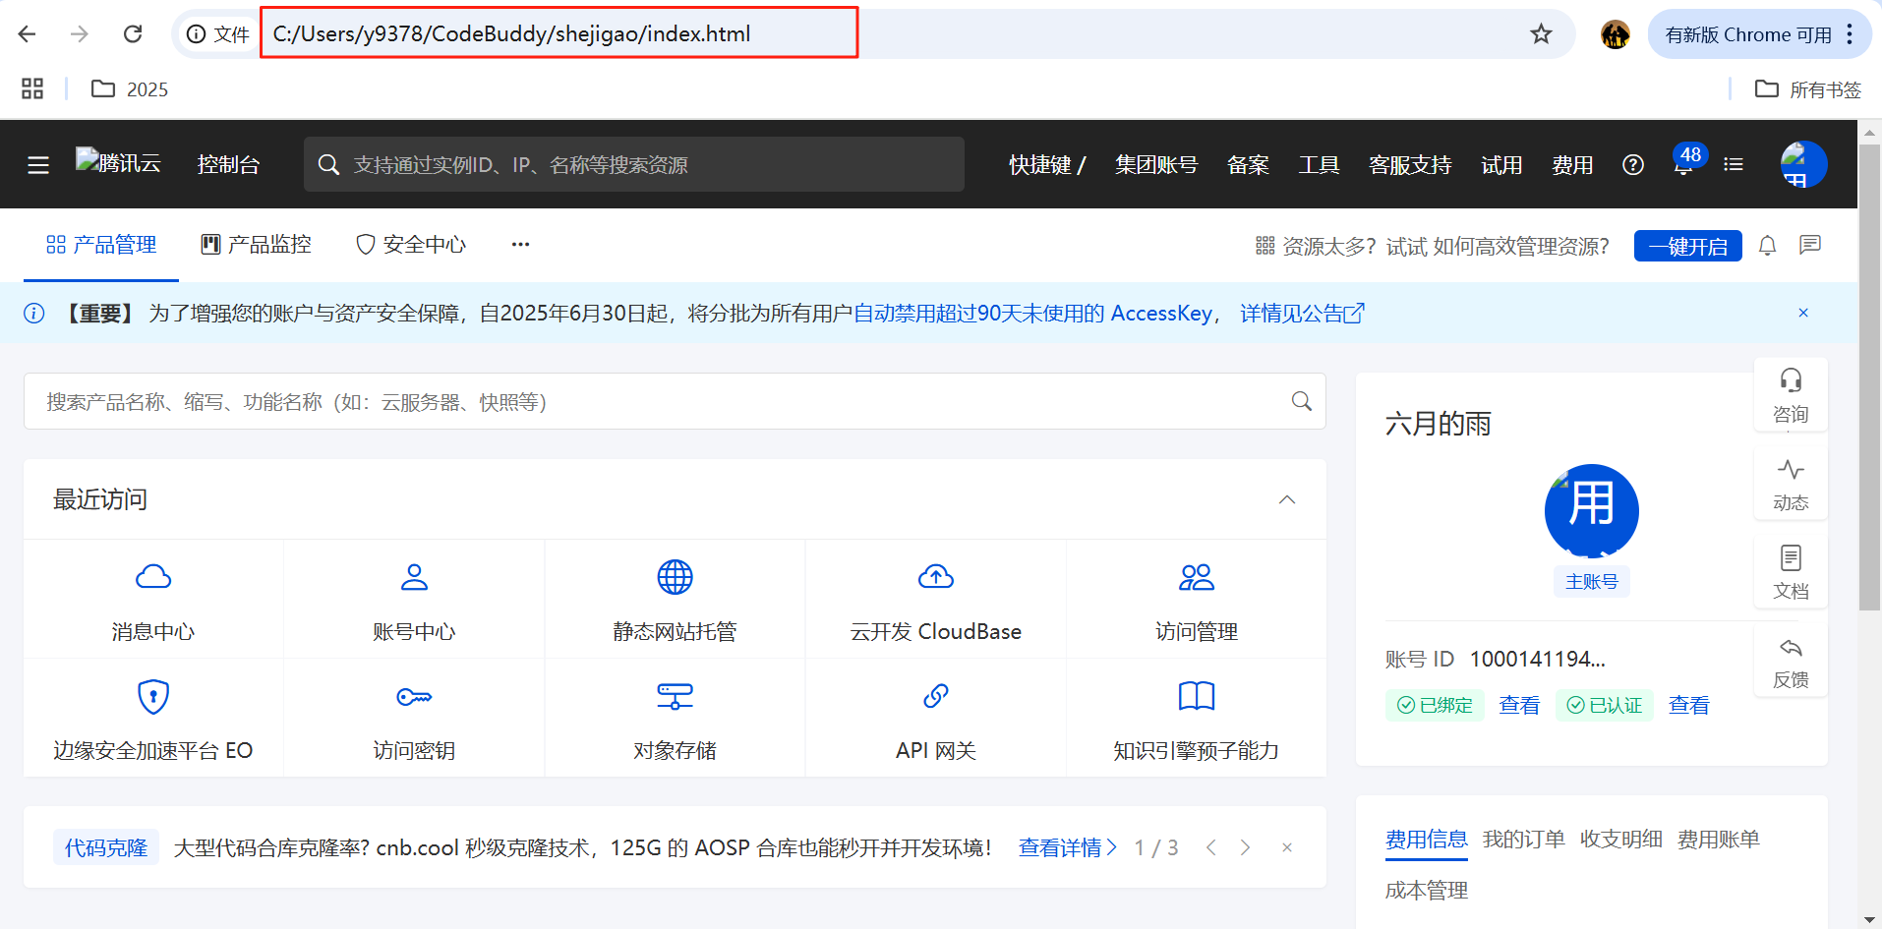Click the 查看 link beside 已绑定
Screen dimensions: 1882x929
pos(1519,705)
